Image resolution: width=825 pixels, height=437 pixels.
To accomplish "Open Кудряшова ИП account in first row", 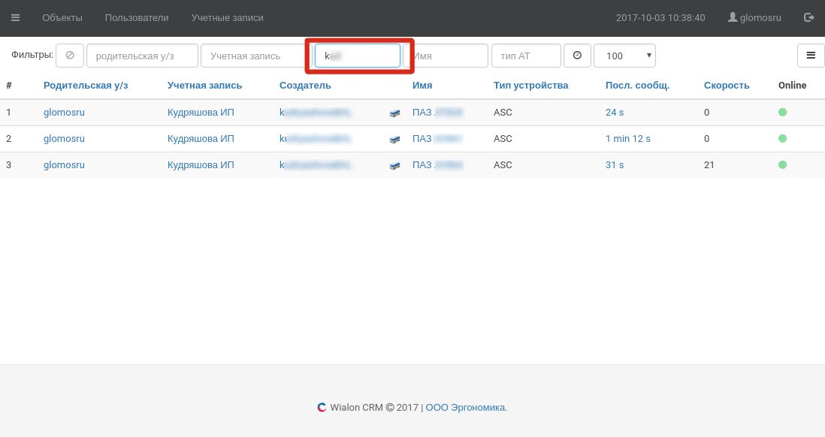I will (201, 113).
